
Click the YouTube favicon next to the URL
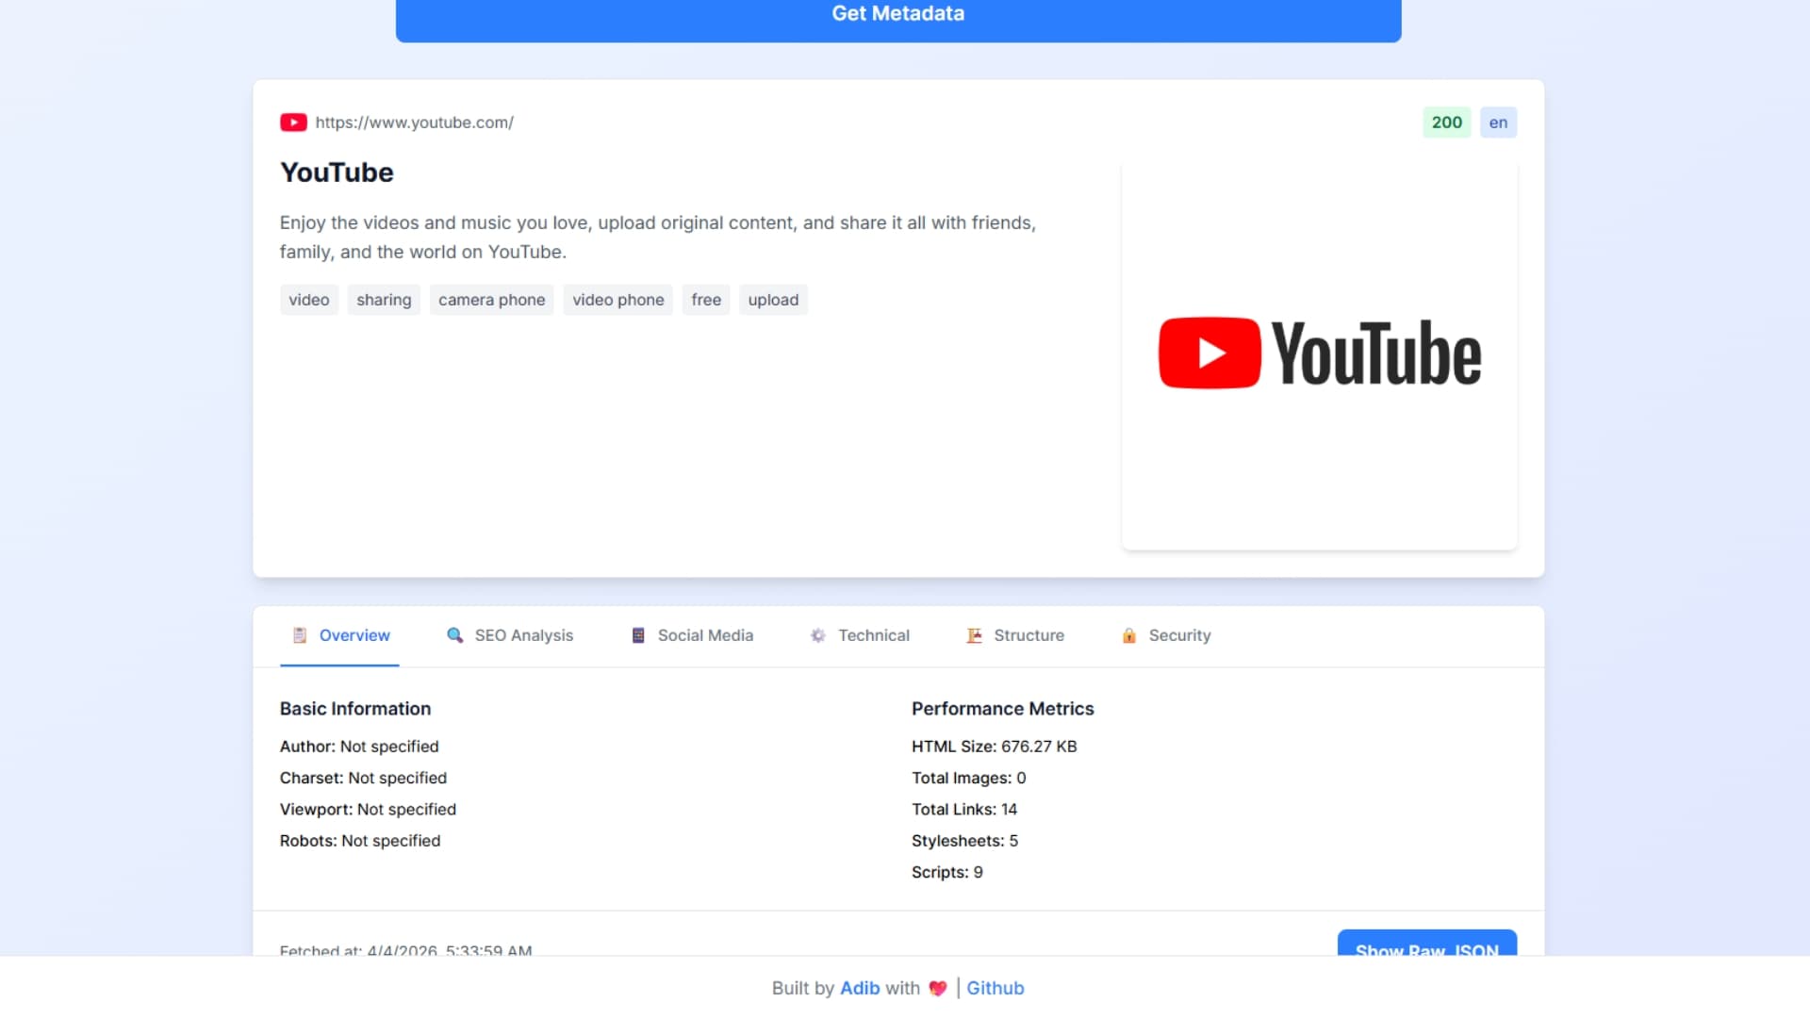[x=293, y=123]
